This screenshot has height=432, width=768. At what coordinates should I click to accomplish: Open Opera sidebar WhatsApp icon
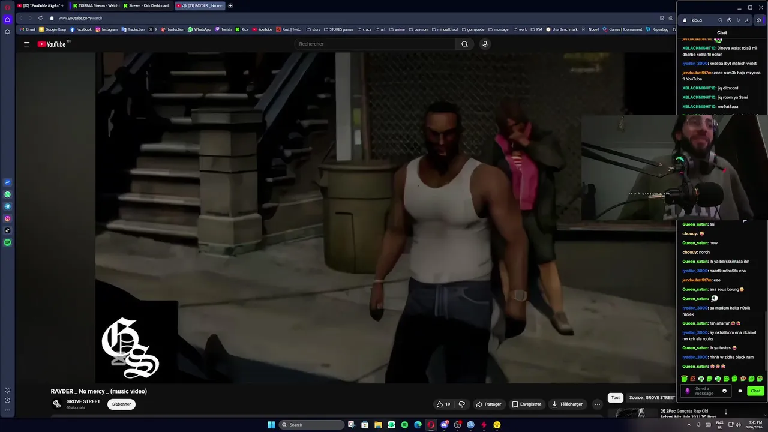coord(7,194)
